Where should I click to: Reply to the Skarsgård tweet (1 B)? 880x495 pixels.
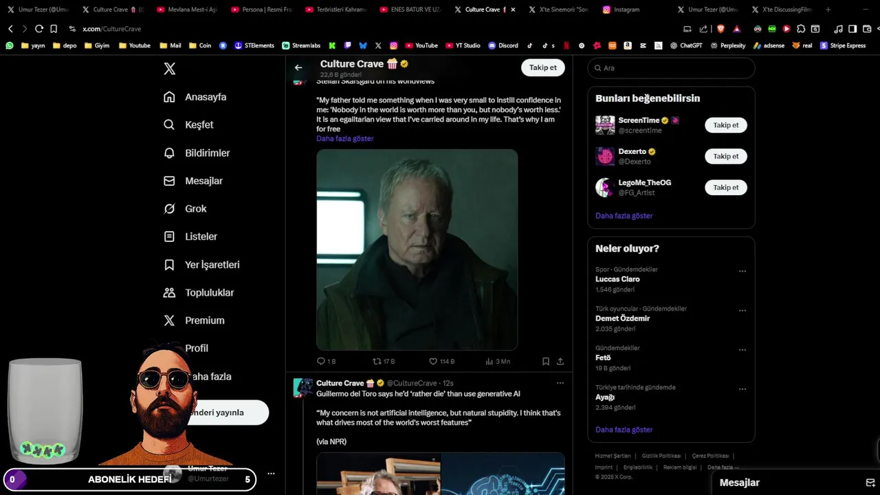[326, 361]
